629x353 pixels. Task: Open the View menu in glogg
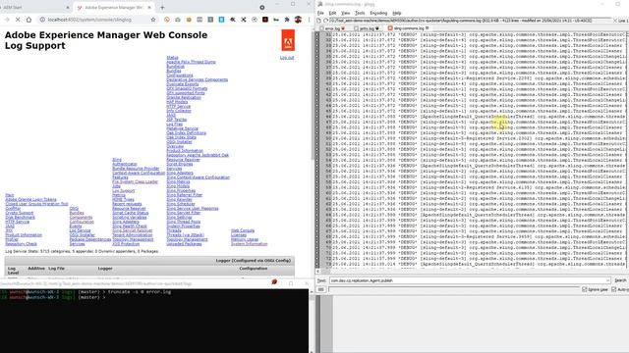(x=345, y=13)
